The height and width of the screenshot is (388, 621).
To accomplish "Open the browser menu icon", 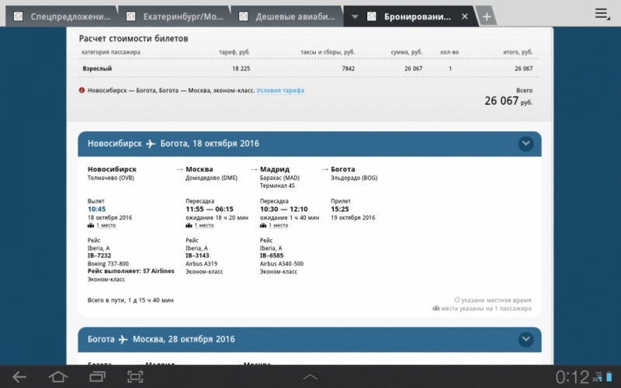I will pyautogui.click(x=602, y=14).
